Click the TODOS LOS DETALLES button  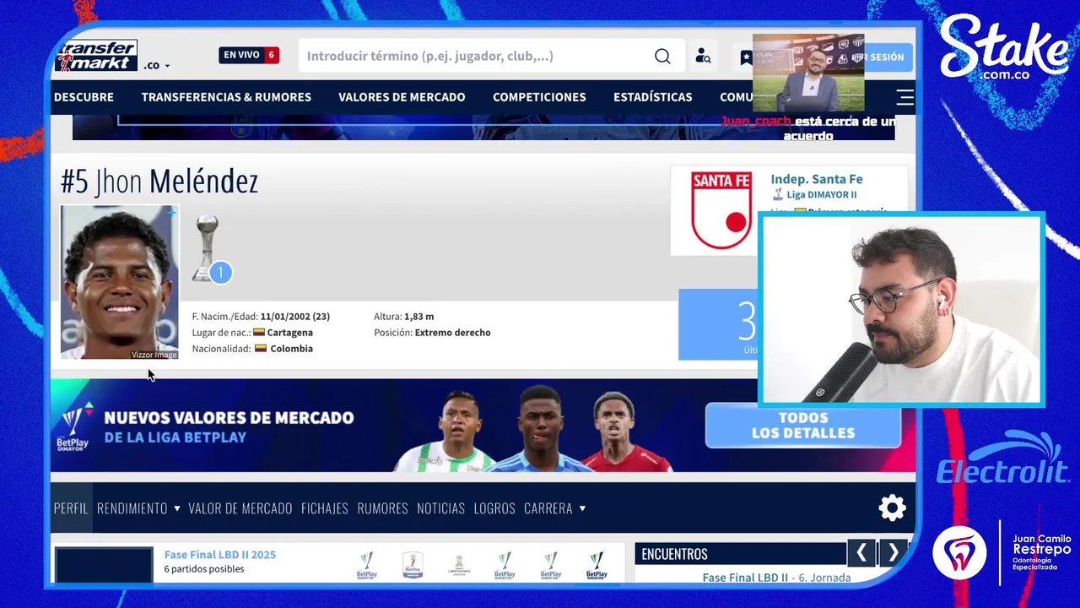point(803,425)
